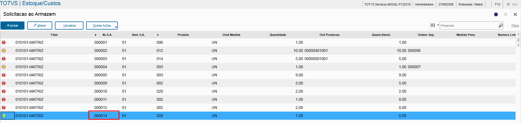This screenshot has height=123, width=521.
Task: Click Ordem Sep. value 000007
Action: point(414,67)
